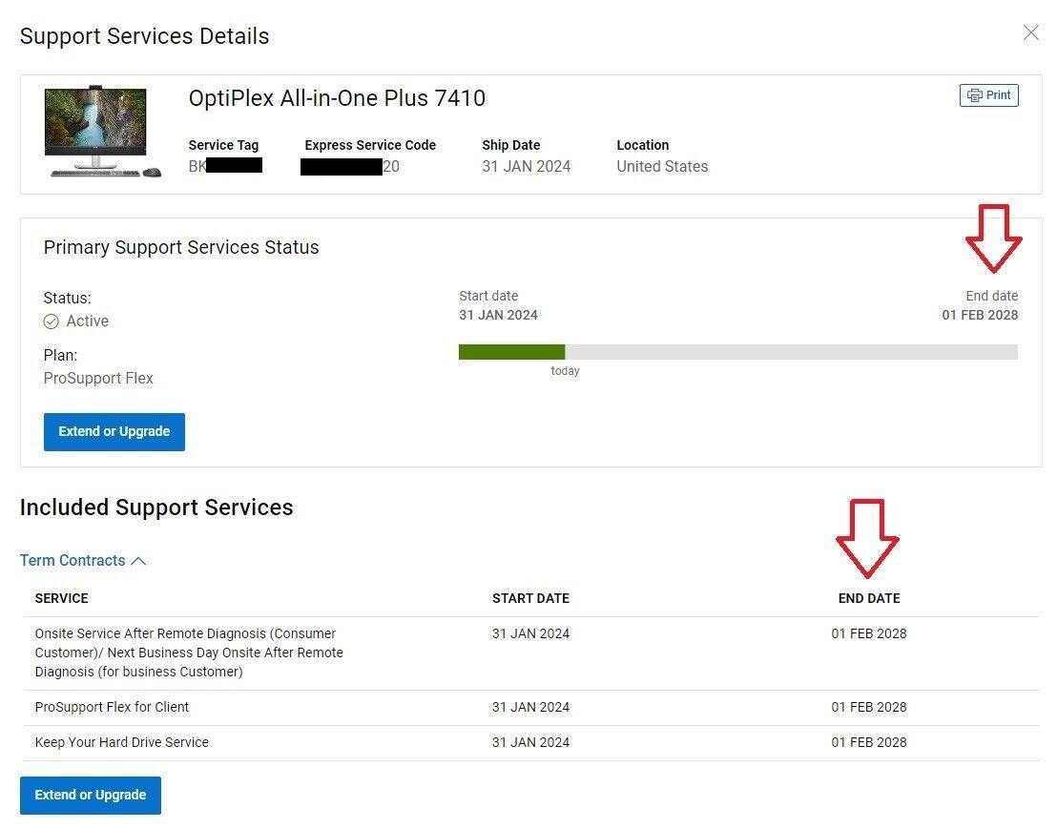This screenshot has height=829, width=1057.
Task: Click the "Status:" label
Action: (x=68, y=298)
